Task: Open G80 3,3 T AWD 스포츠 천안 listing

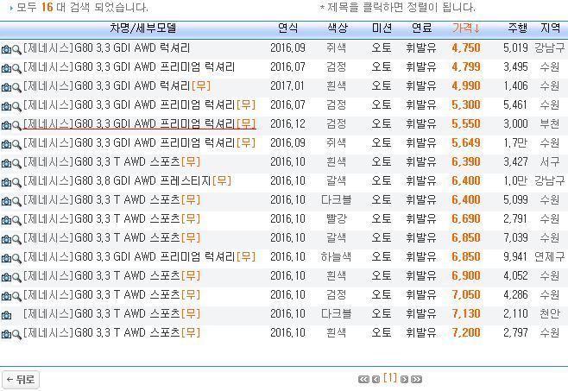Action: click(x=111, y=314)
